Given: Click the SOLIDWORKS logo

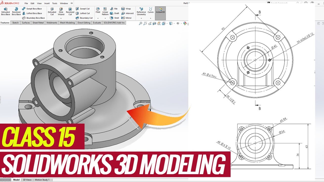Looking at the screenshot, I should point(10,3).
